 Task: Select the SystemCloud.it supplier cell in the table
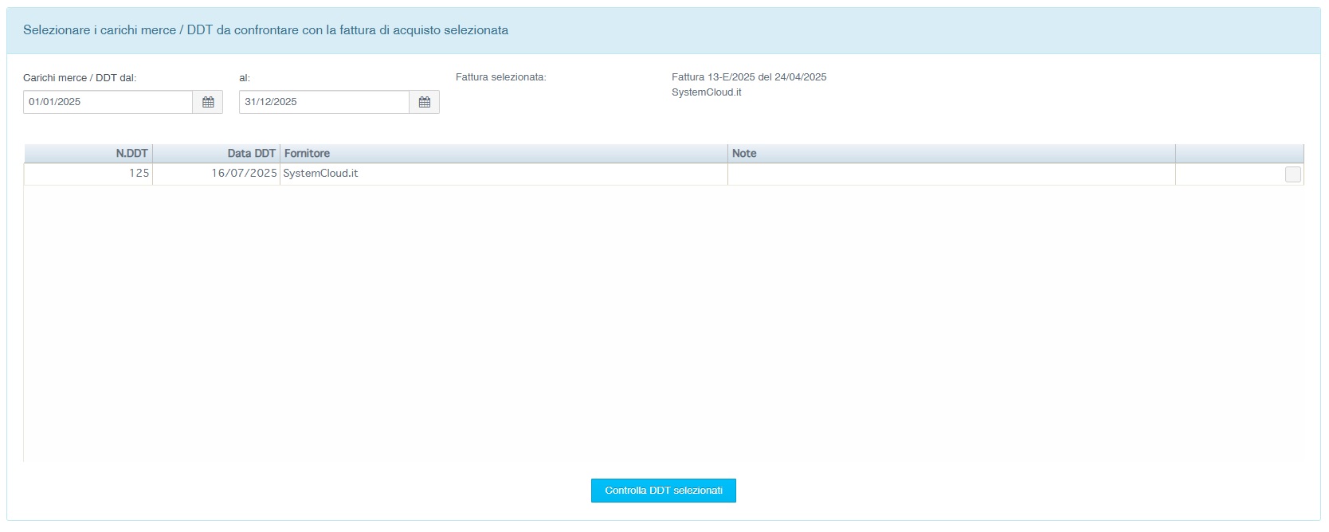click(x=320, y=174)
